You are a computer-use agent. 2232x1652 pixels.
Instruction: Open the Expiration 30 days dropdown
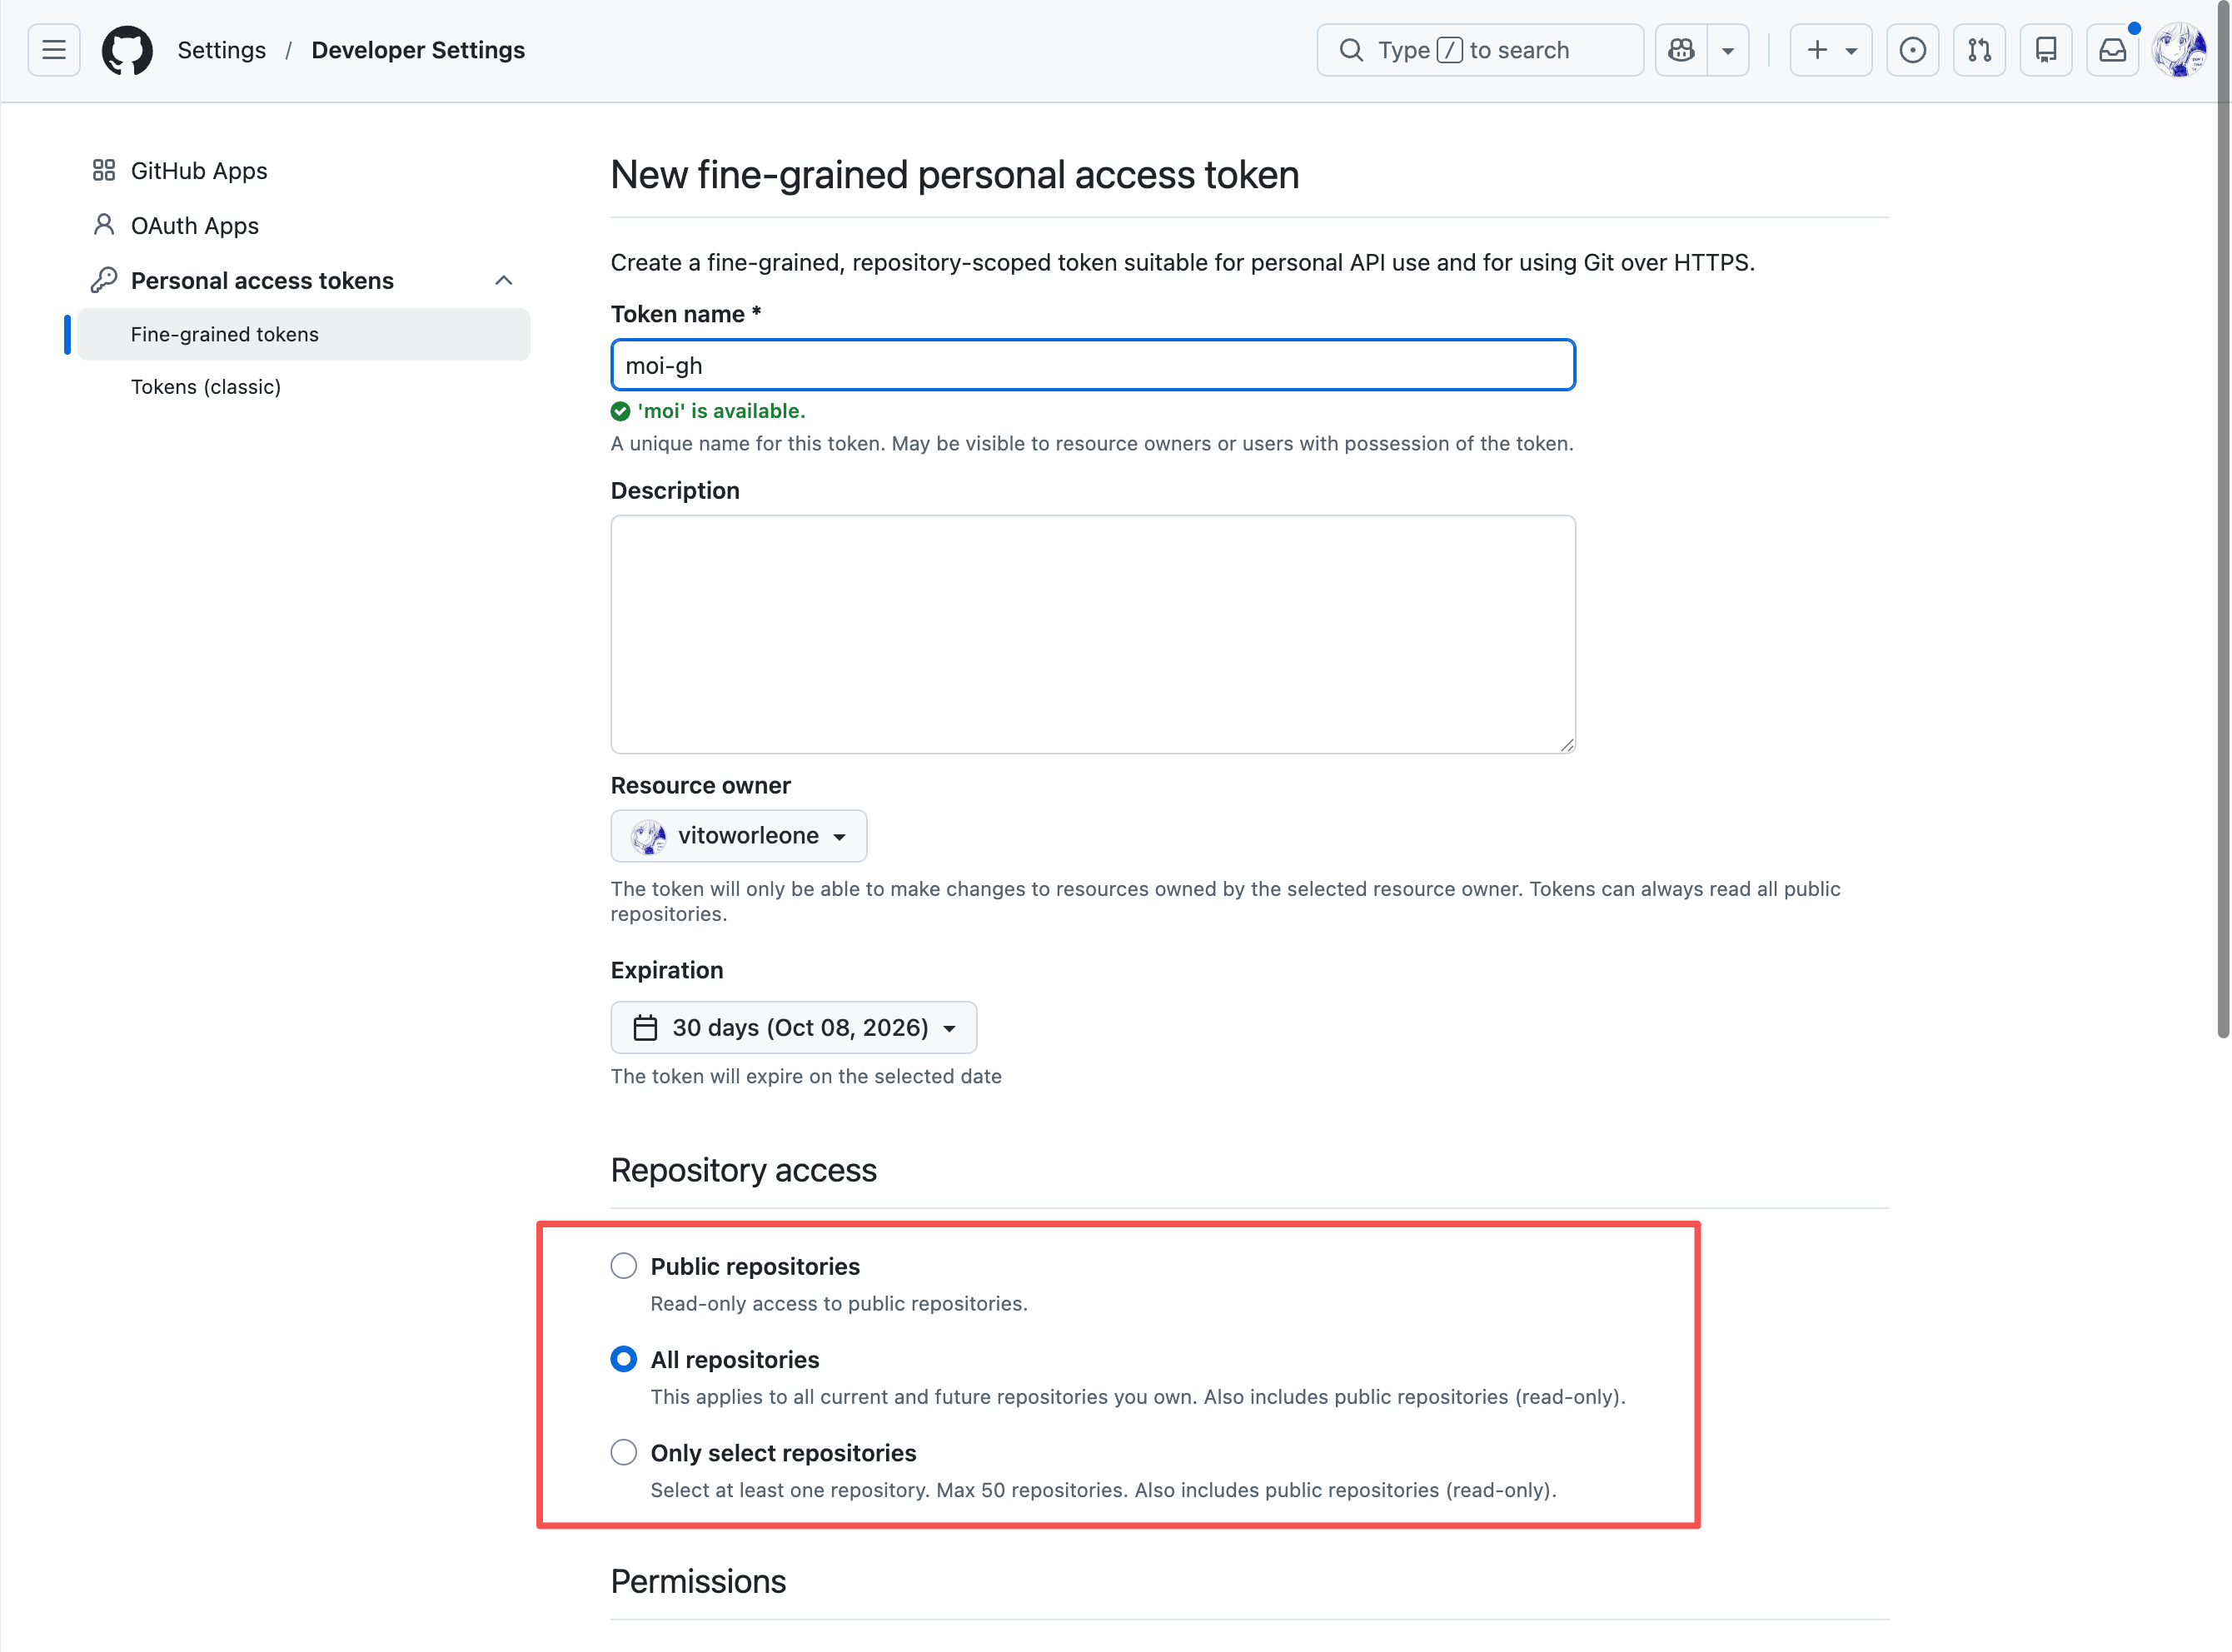794,1028
